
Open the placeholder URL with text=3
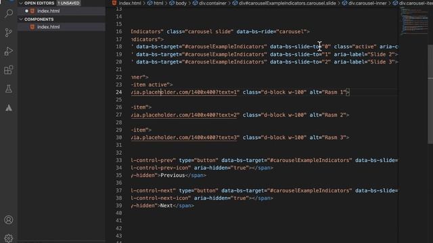pyautogui.click(x=184, y=138)
